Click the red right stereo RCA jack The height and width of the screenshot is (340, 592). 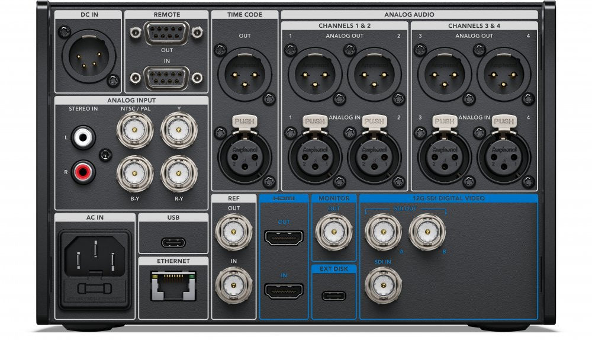point(83,173)
